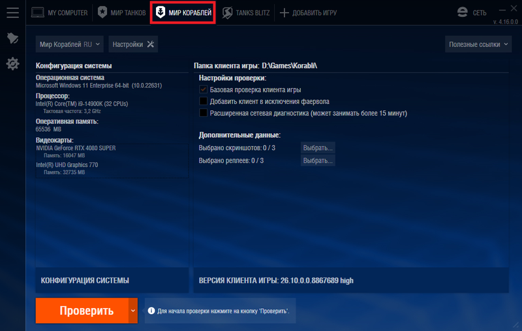
Task: Open the Tanks Blitz tab
Action: pyautogui.click(x=246, y=12)
